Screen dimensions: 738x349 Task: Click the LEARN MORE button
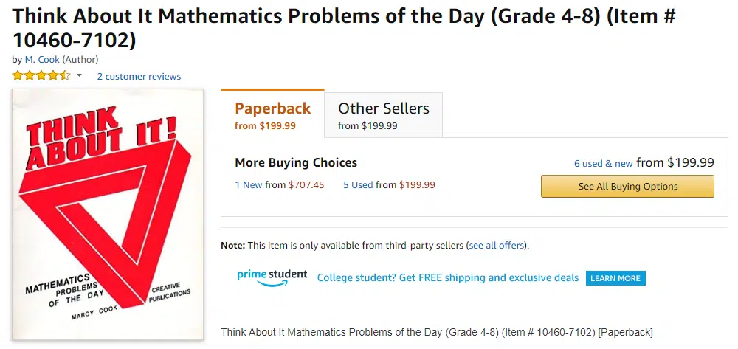point(615,278)
